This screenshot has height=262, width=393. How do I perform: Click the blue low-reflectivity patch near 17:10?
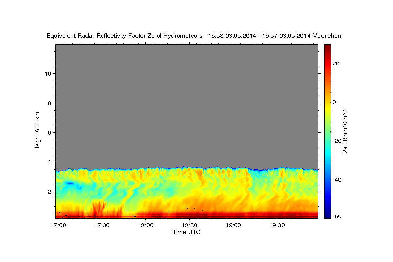point(70,184)
